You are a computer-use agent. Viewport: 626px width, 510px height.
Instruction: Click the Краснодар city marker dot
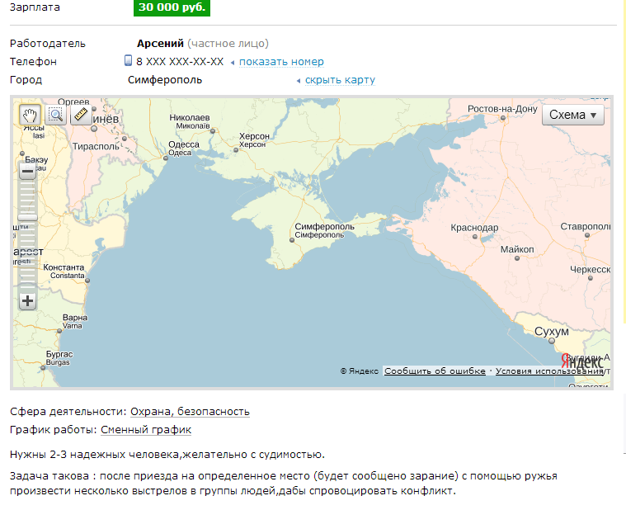click(x=475, y=238)
